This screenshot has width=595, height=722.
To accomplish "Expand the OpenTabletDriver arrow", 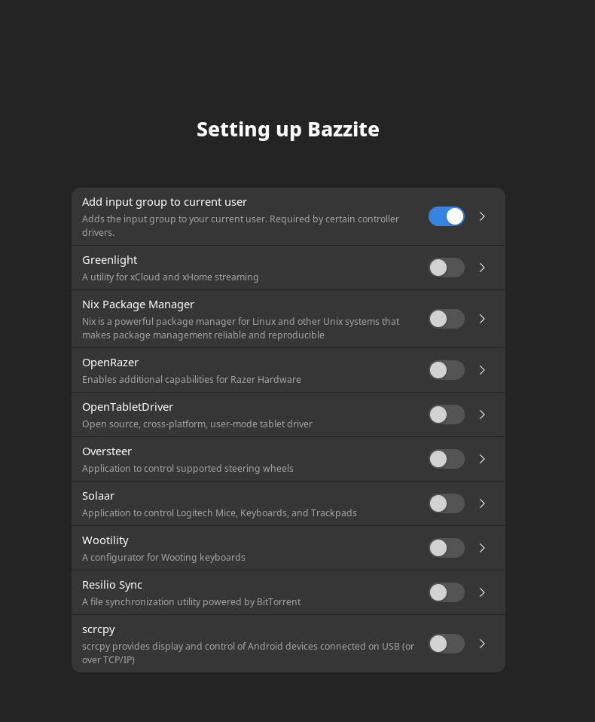I will 483,415.
